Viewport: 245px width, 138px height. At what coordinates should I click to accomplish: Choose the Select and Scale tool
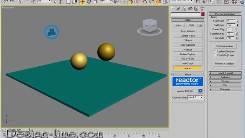tap(95, 2)
